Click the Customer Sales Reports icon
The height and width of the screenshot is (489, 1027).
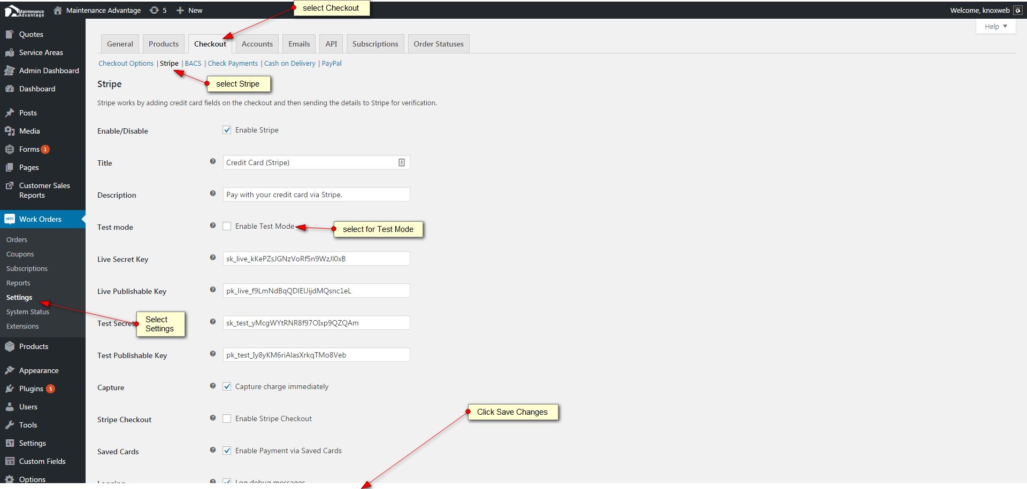[x=9, y=185]
